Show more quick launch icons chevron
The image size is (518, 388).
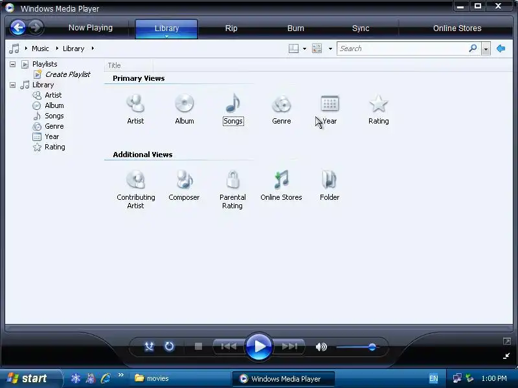click(x=120, y=374)
